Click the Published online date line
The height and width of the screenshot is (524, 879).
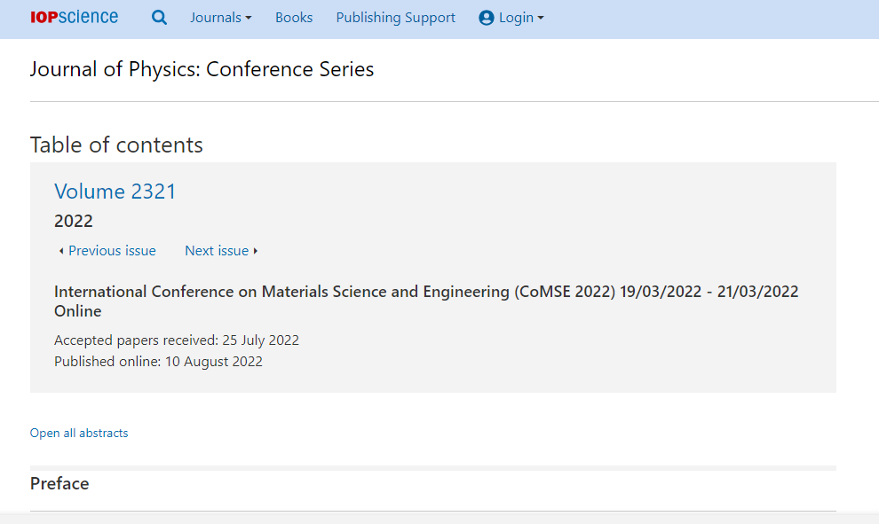click(158, 362)
